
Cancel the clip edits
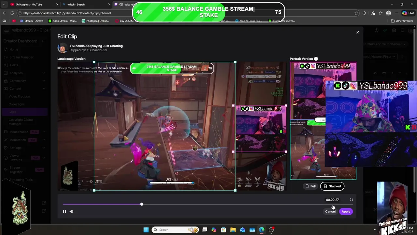pyautogui.click(x=330, y=211)
